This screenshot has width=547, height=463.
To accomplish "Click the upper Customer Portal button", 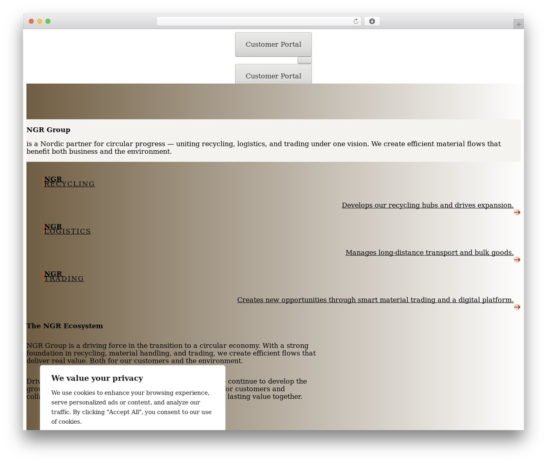I will (x=273, y=44).
